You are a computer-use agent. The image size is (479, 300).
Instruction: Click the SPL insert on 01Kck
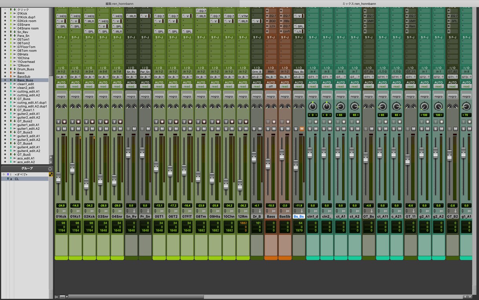pyautogui.click(x=61, y=26)
